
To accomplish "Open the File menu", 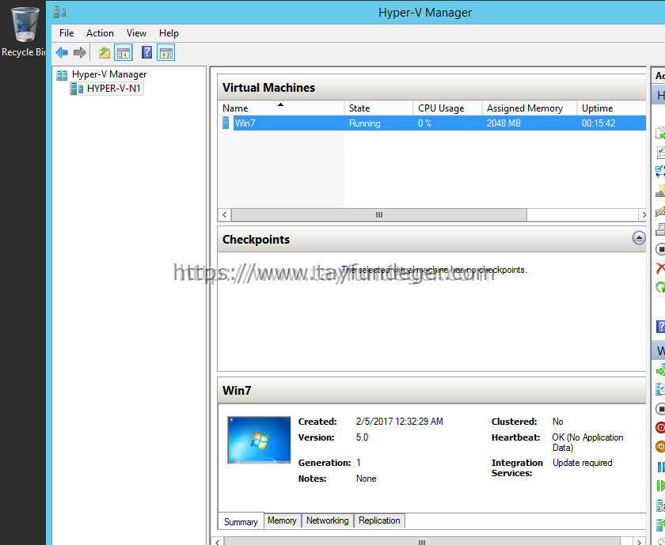I will coord(66,33).
